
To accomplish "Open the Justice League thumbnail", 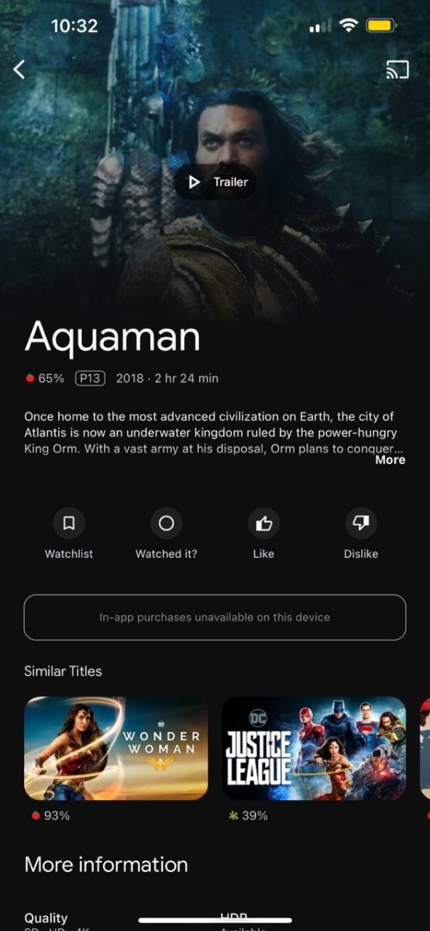I will pyautogui.click(x=314, y=748).
